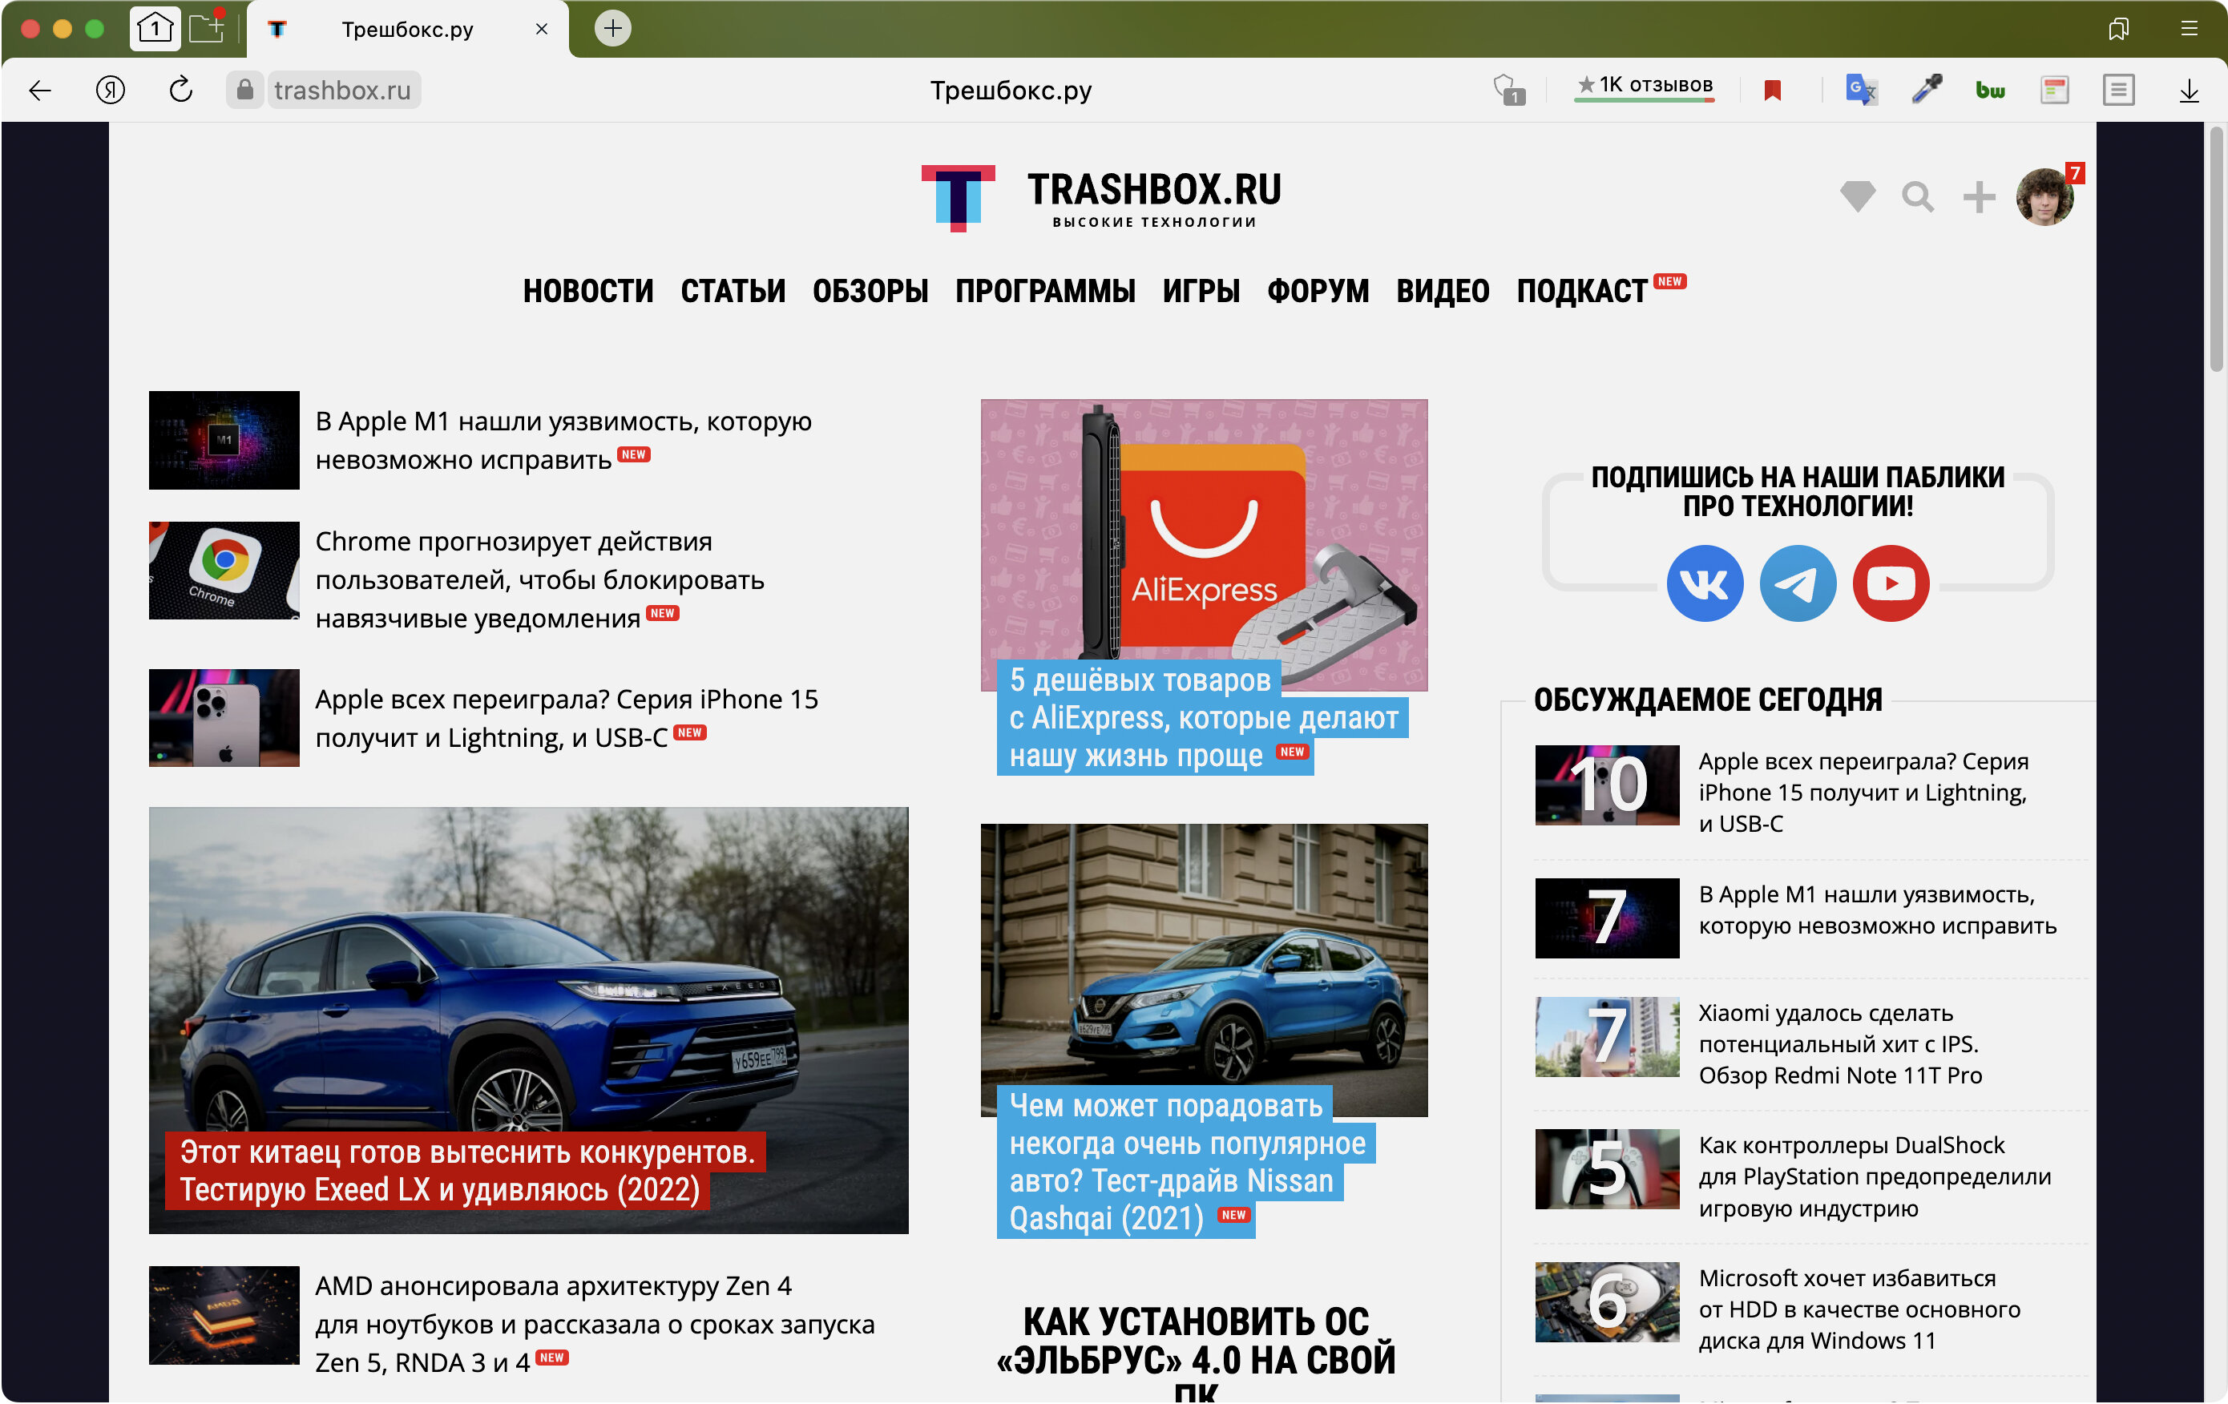The height and width of the screenshot is (1404, 2228).
Task: Click the Apple M1 chip thumbnail in news list
Action: 224,440
